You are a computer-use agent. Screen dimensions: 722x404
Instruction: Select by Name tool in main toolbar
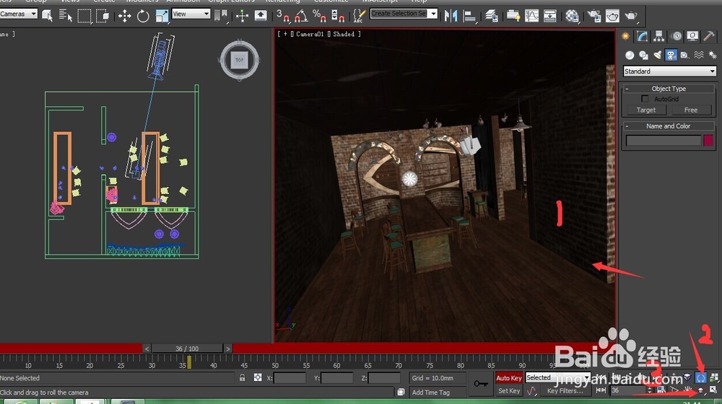[x=66, y=16]
